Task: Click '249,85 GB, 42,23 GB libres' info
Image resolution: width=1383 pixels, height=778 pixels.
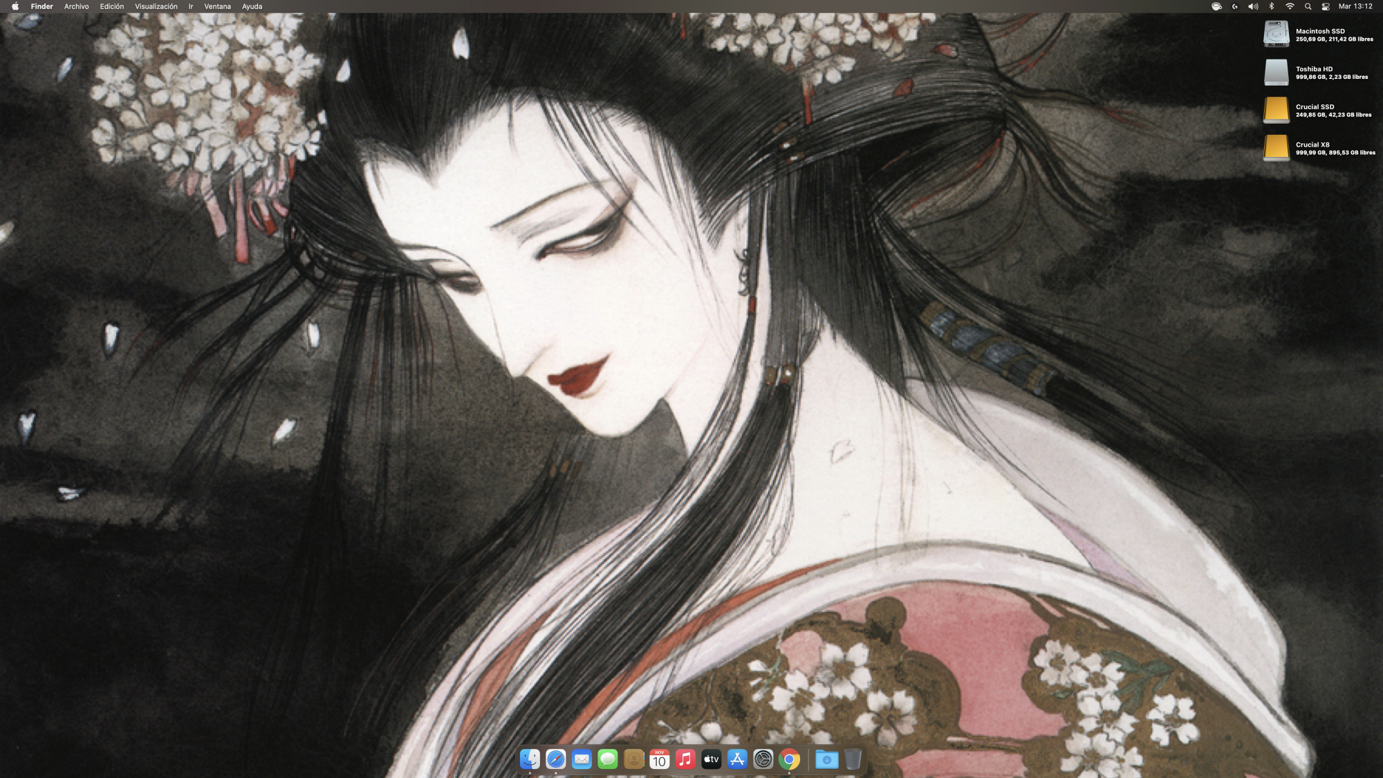Action: coord(1334,115)
